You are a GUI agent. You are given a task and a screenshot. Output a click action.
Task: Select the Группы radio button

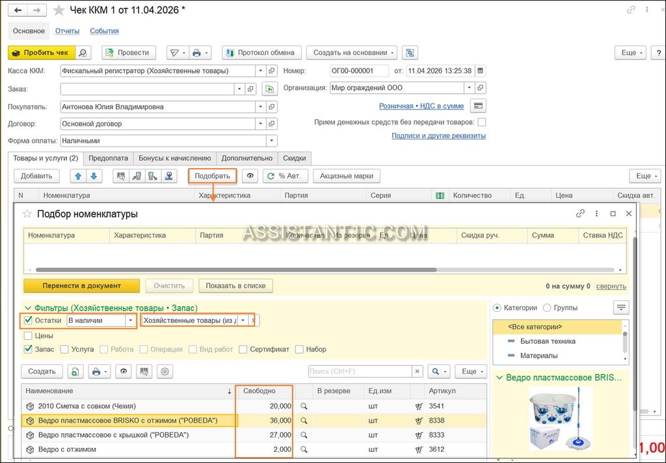click(x=547, y=308)
